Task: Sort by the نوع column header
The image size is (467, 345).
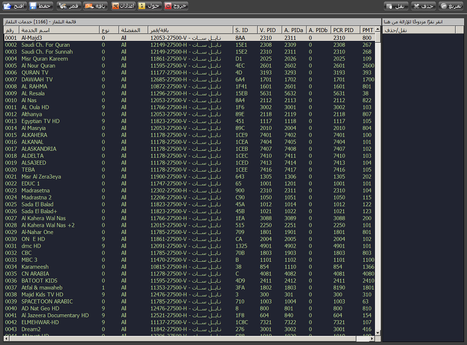Action: tap(109, 30)
